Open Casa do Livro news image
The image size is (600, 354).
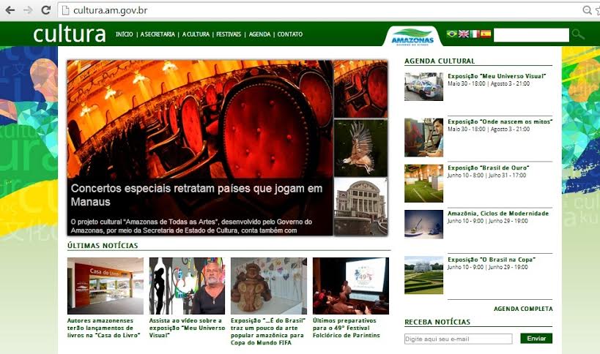click(105, 286)
